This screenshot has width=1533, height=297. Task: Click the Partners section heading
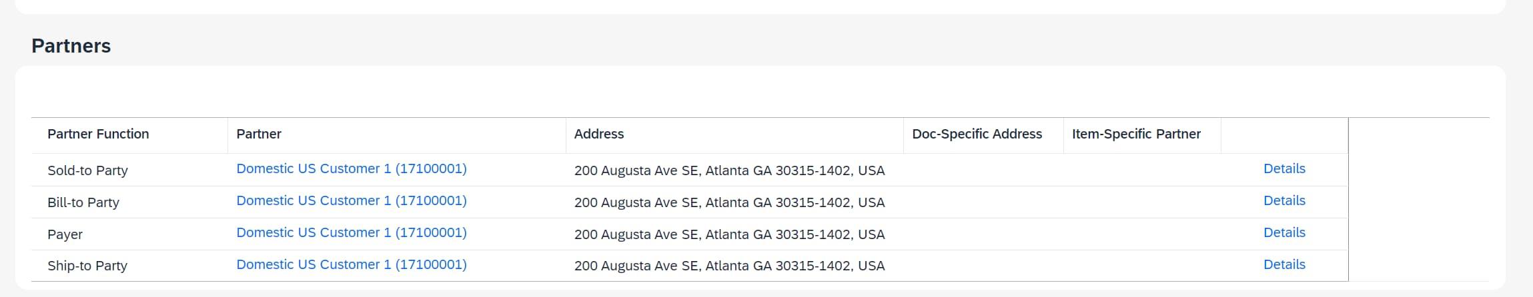[71, 46]
